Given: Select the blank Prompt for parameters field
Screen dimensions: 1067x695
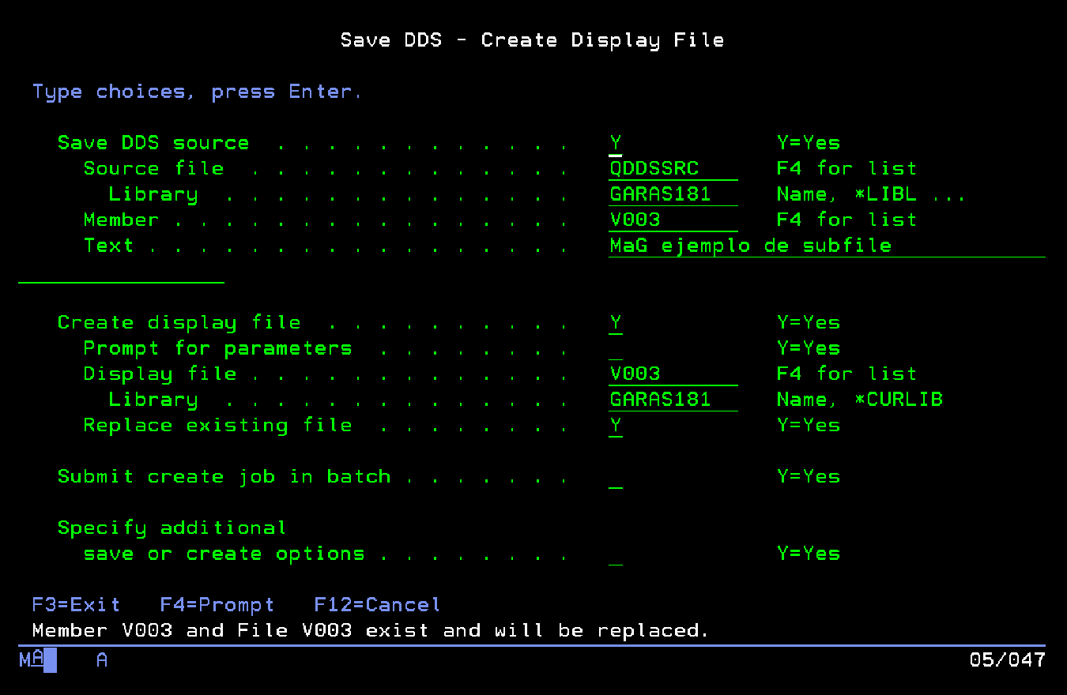Looking at the screenshot, I should coord(616,347).
